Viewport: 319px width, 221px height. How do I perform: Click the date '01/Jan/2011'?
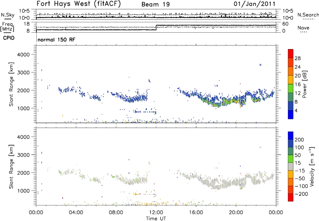[254, 4]
